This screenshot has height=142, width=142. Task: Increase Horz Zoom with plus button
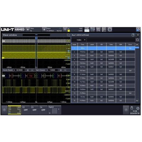pyautogui.click(x=28, y=70)
